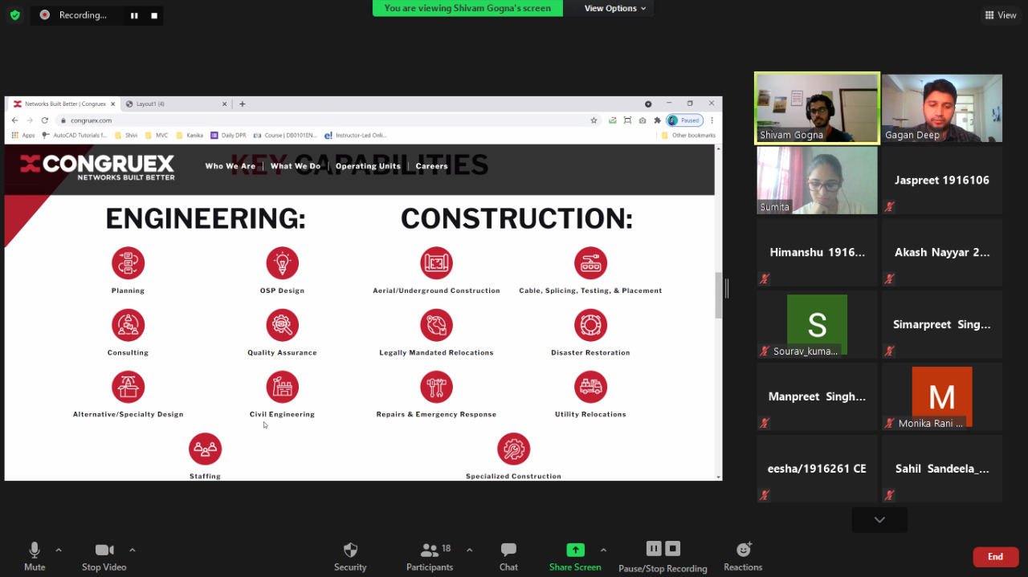Click the Quality Assurance icon
Viewport: 1028px width, 577px height.
tap(282, 325)
